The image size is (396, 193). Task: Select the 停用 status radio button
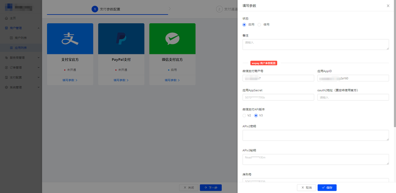[x=259, y=25]
